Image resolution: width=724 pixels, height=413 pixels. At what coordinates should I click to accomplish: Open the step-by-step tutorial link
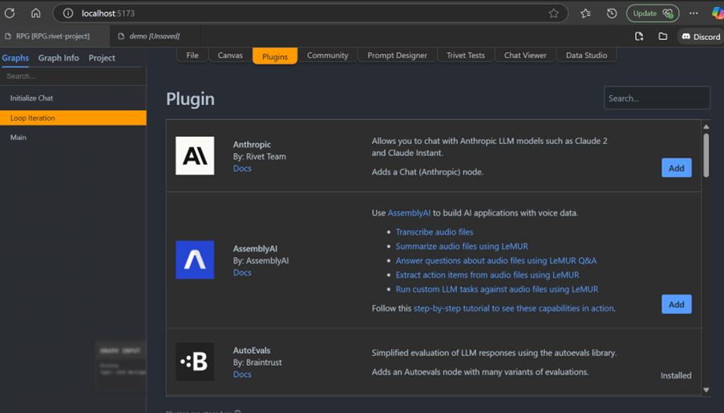pyautogui.click(x=514, y=308)
